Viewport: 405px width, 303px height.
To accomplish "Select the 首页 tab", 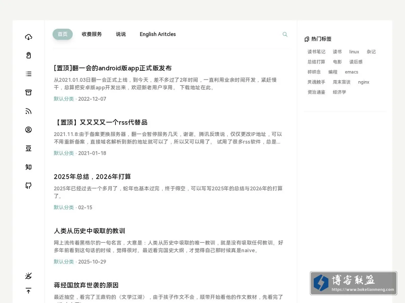I will tap(62, 34).
